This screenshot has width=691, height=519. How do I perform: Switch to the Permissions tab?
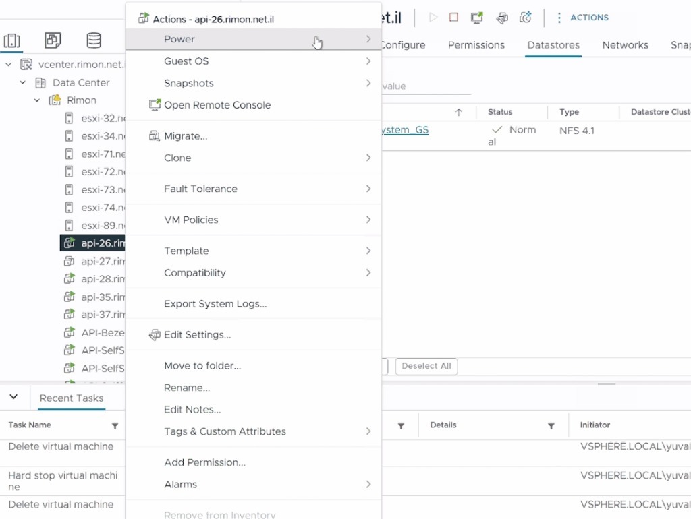point(476,45)
